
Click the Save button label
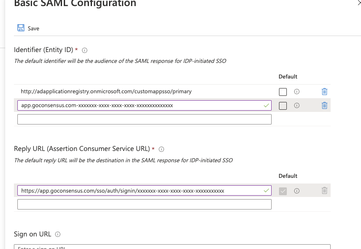click(33, 28)
